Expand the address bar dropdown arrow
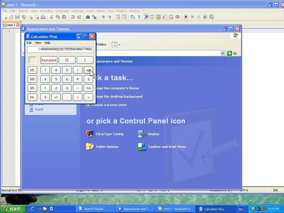 point(223,53)
